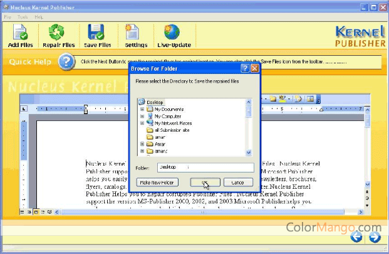Switch preview to Normal view icon
The height and width of the screenshot is (254, 389).
pyautogui.click(x=22, y=212)
